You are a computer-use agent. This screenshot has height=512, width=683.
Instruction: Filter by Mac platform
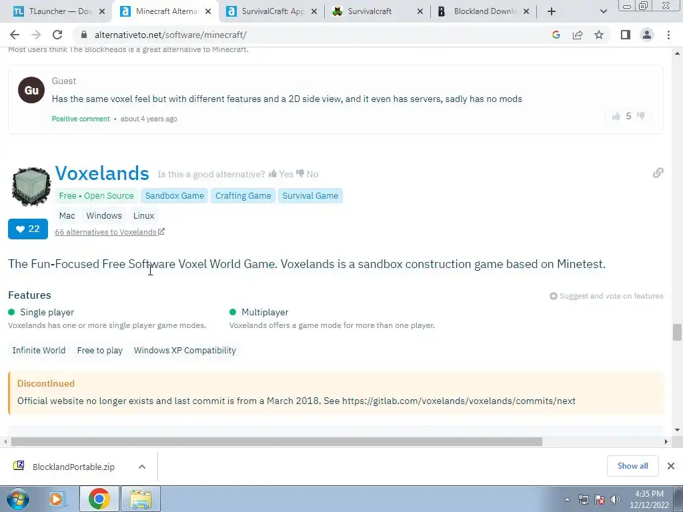67,215
